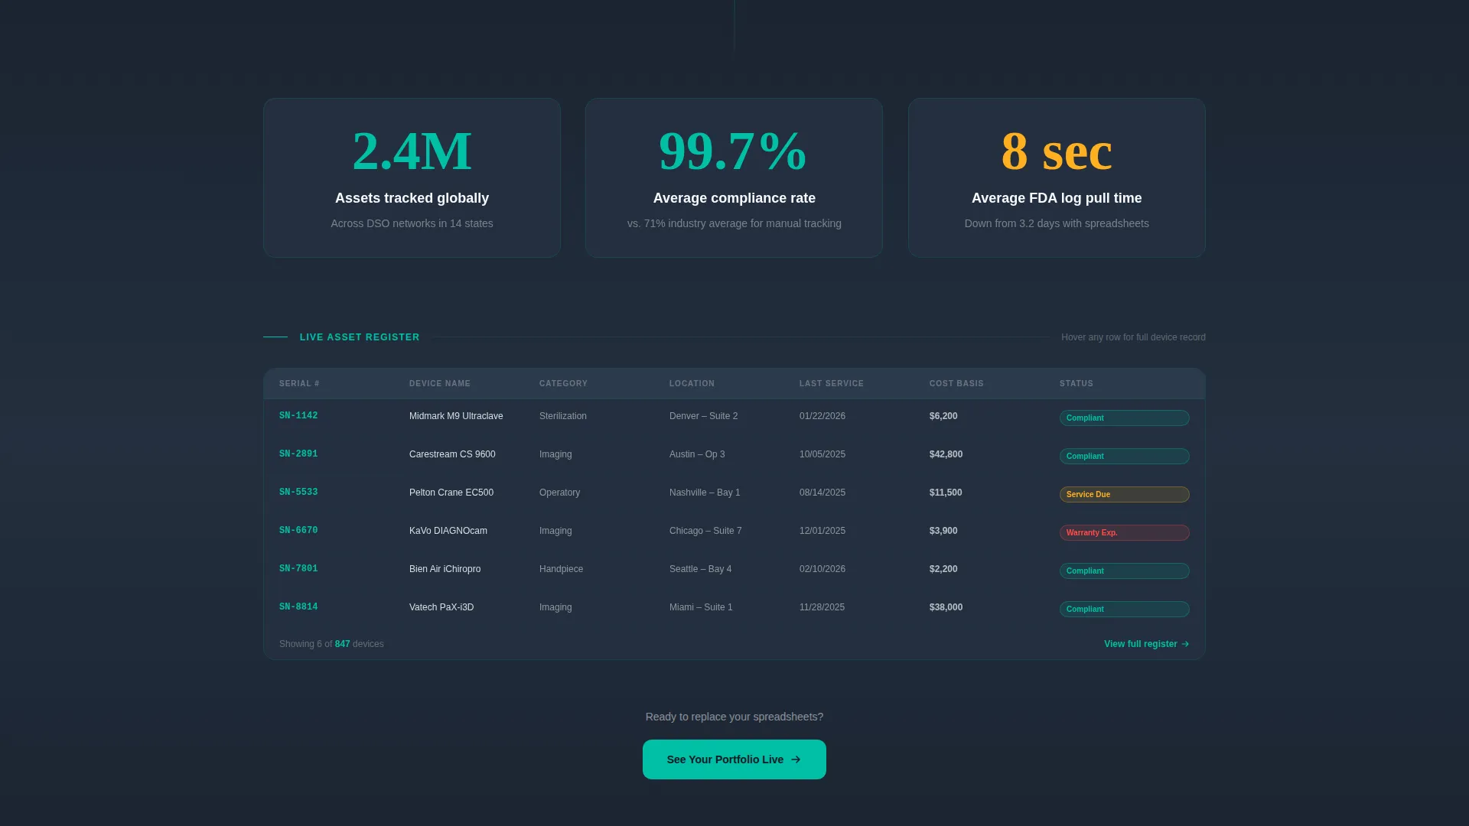Click the Denver – Suite 2 location
The height and width of the screenshot is (826, 1469).
point(704,416)
